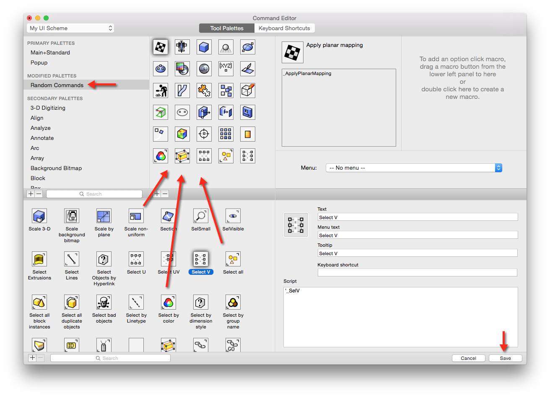Screen dimensions: 550x398
Task: Add a command with the plus button beside the bottom Search field
Action: (x=32, y=358)
